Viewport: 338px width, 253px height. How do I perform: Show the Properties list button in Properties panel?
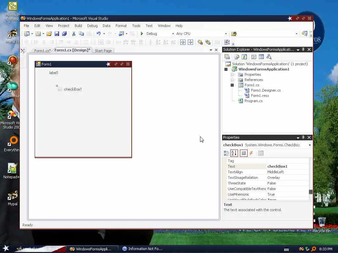click(x=244, y=153)
